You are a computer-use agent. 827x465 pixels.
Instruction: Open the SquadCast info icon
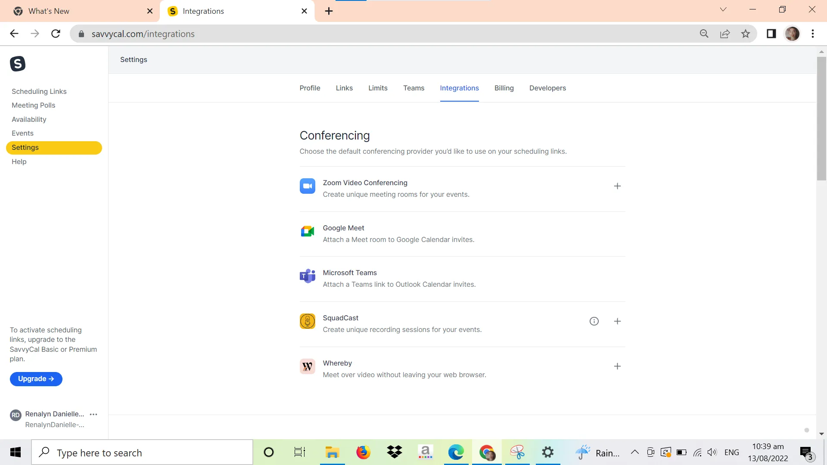click(594, 321)
